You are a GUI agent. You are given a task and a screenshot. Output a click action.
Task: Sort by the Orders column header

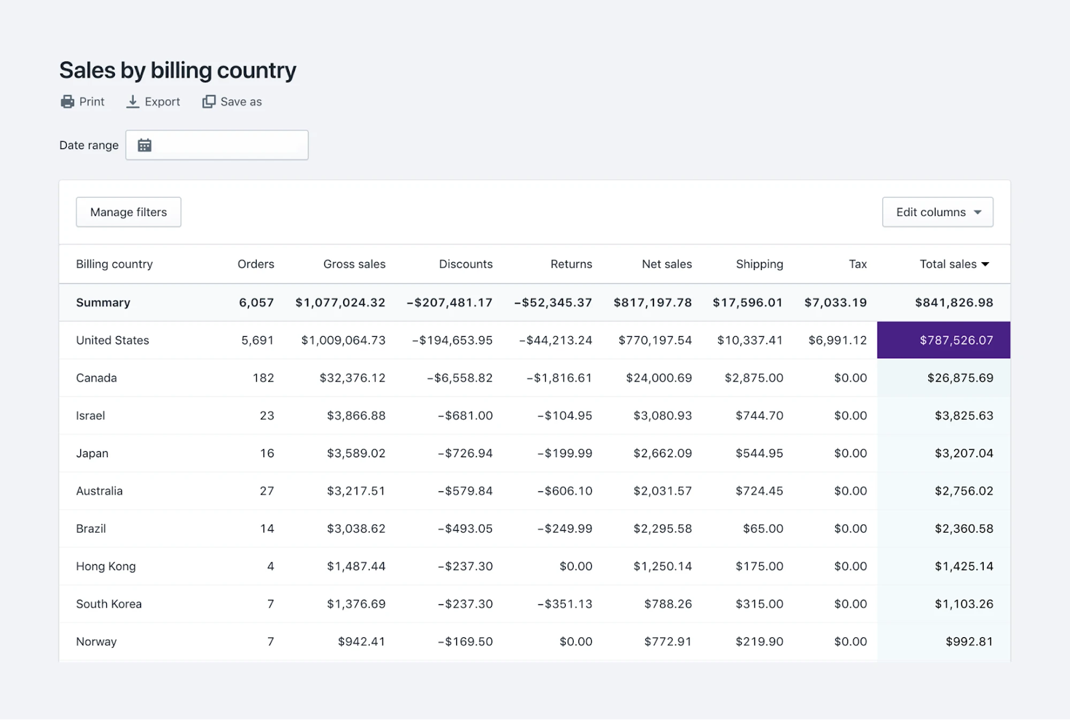[x=256, y=264]
